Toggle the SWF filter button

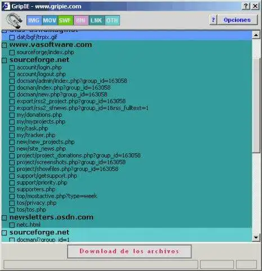[x=65, y=20]
